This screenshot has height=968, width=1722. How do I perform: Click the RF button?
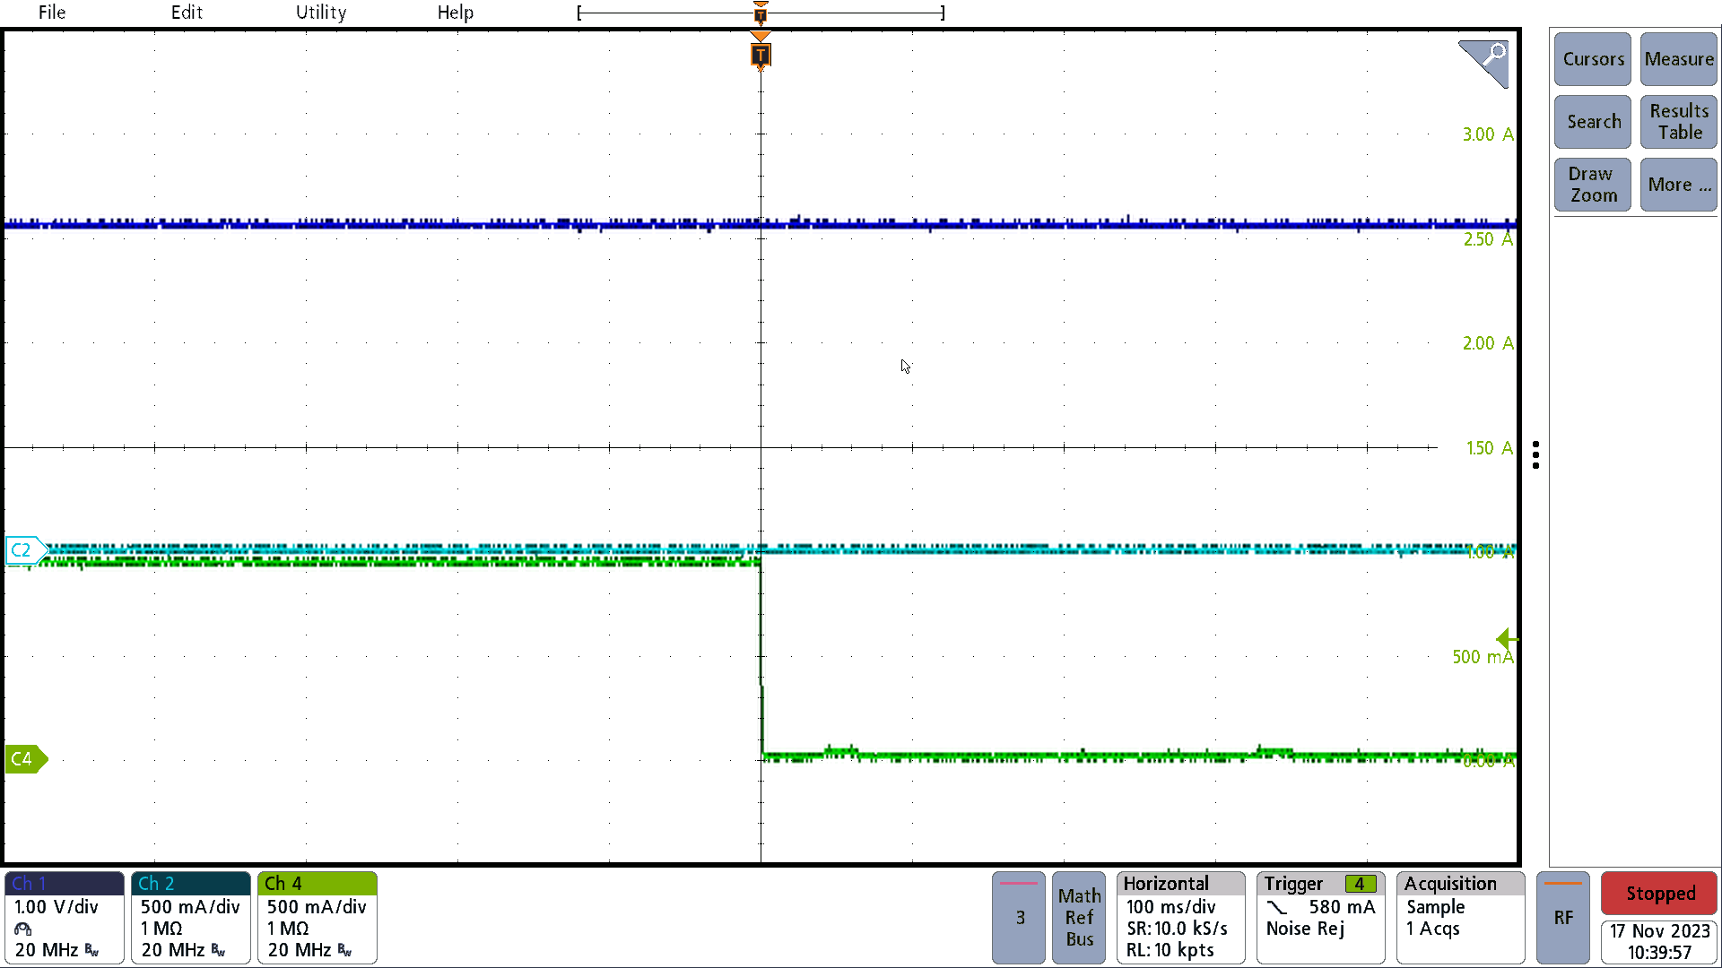(1563, 918)
